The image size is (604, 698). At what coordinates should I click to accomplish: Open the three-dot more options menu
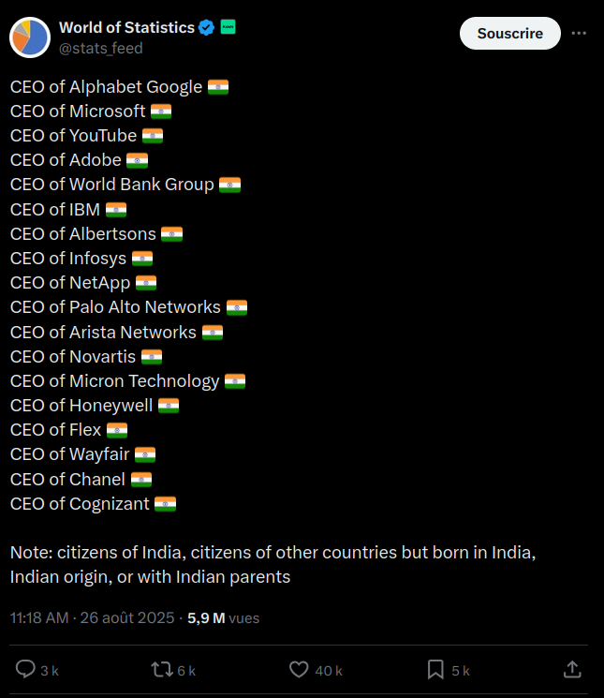tap(579, 33)
